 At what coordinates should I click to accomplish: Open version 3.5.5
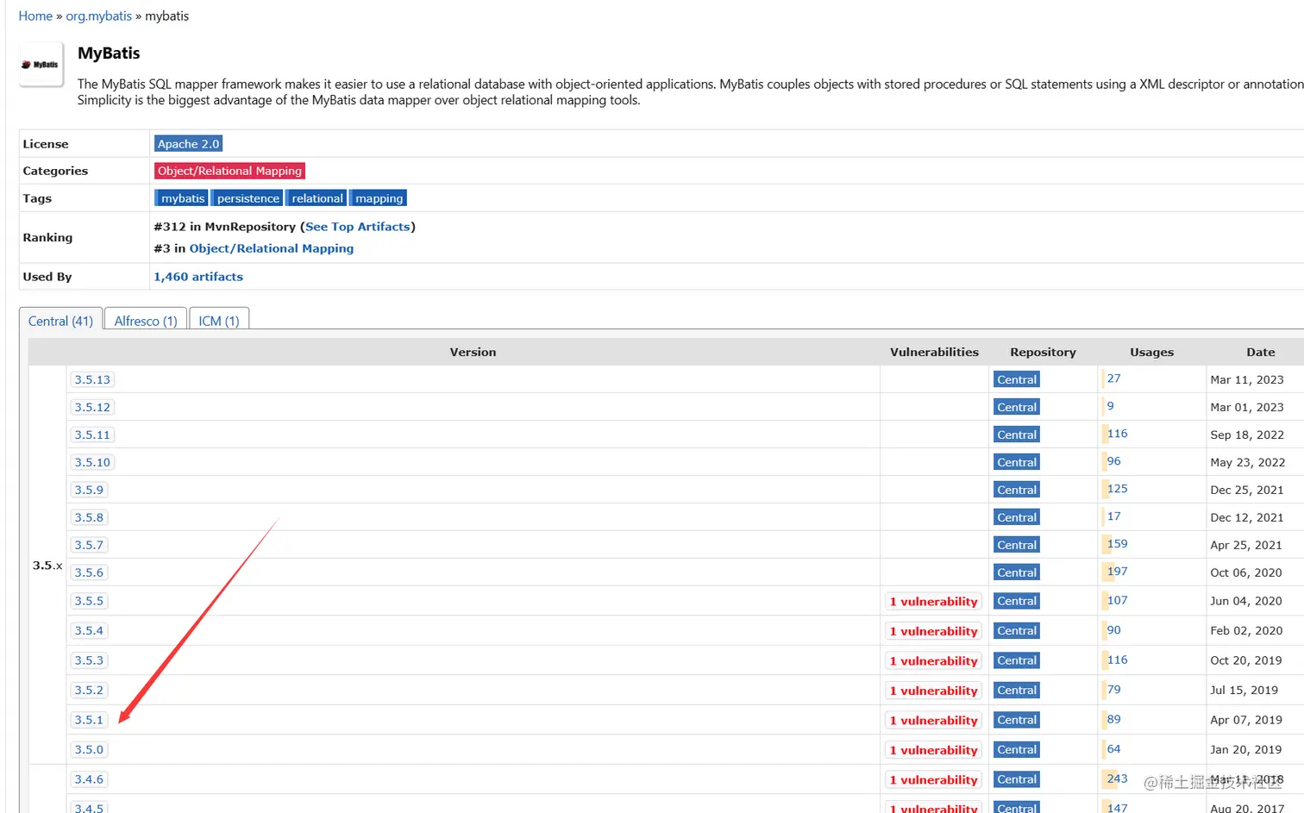[89, 601]
